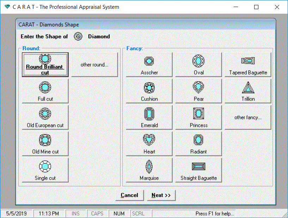
Task: Choose the Single cut shape
Action: coord(45,170)
